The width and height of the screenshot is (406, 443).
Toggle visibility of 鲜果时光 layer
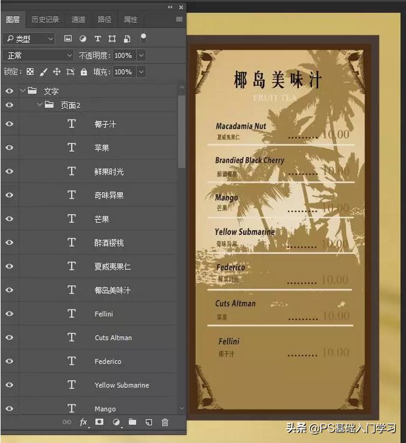10,172
